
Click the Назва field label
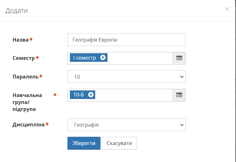tap(20, 40)
